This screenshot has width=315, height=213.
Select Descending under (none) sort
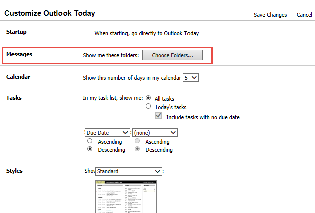[x=137, y=149]
